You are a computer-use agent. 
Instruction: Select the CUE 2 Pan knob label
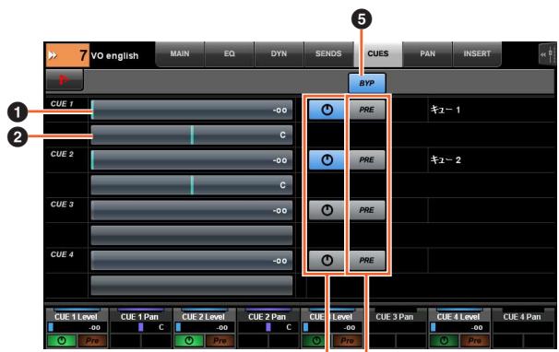(267, 316)
